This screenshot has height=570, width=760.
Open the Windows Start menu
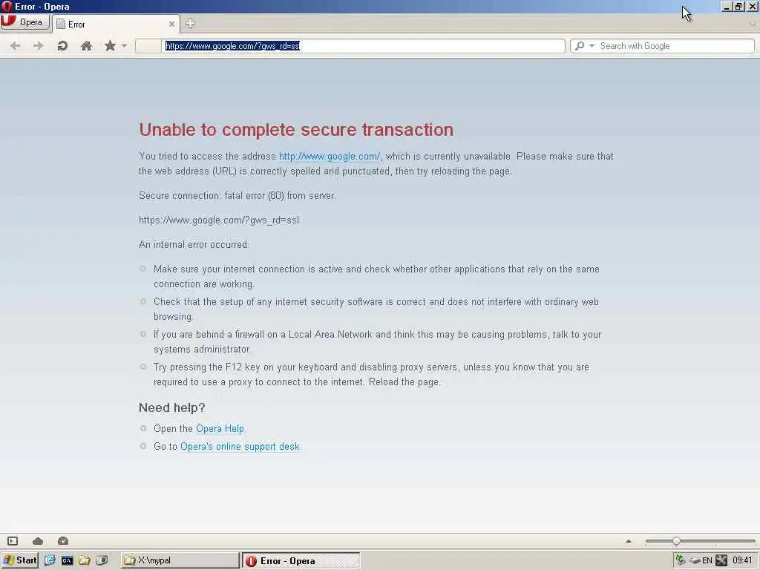(20, 560)
